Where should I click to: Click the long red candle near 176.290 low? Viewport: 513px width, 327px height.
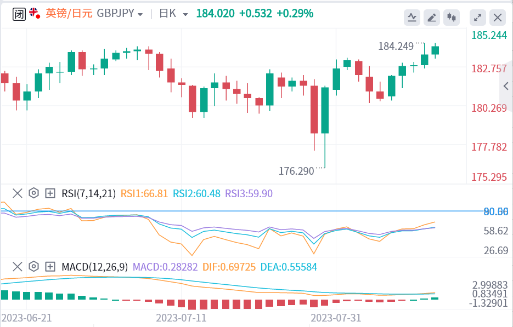coord(314,110)
